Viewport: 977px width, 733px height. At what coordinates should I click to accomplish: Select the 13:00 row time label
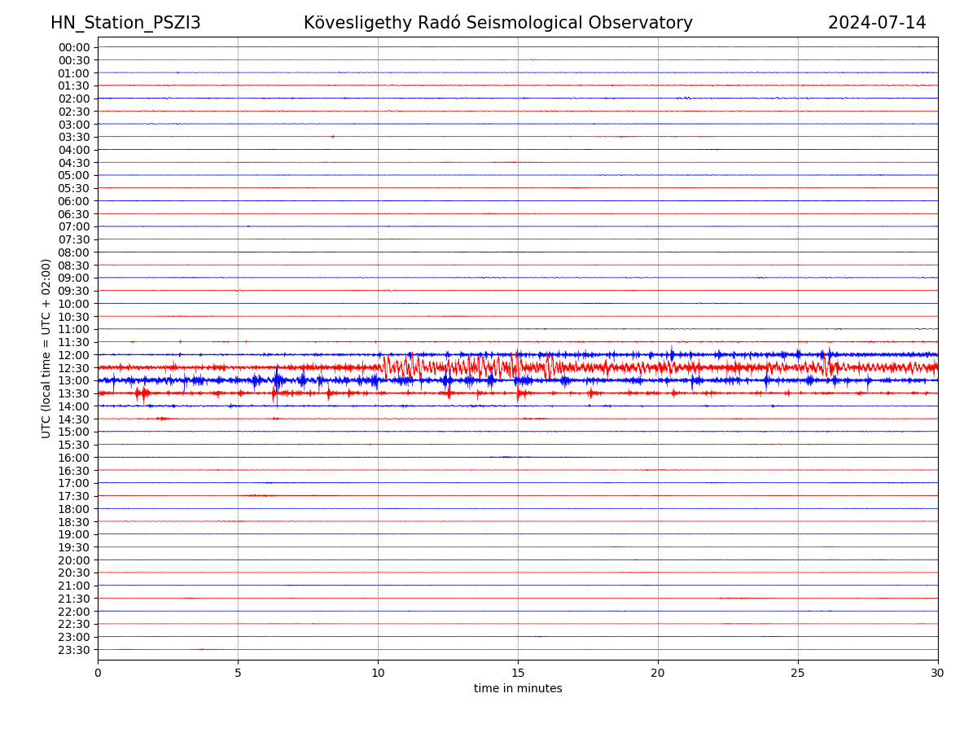(x=73, y=381)
